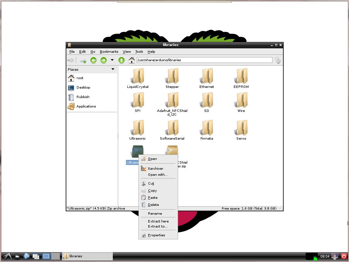Screen dimensions: 349x262
Task: Go forward with green right arrow
Action: (104, 60)
